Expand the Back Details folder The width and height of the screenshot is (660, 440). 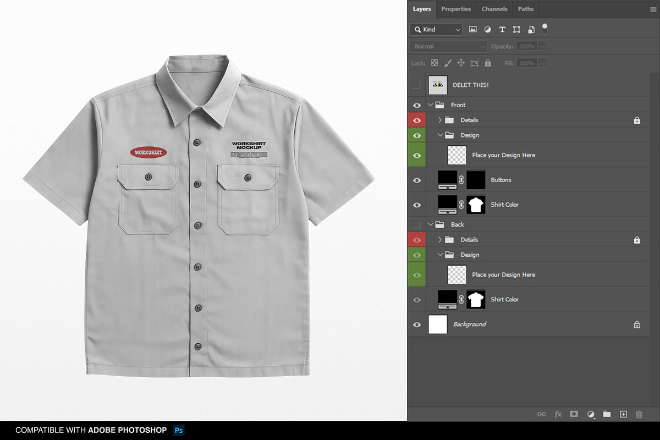(x=440, y=240)
